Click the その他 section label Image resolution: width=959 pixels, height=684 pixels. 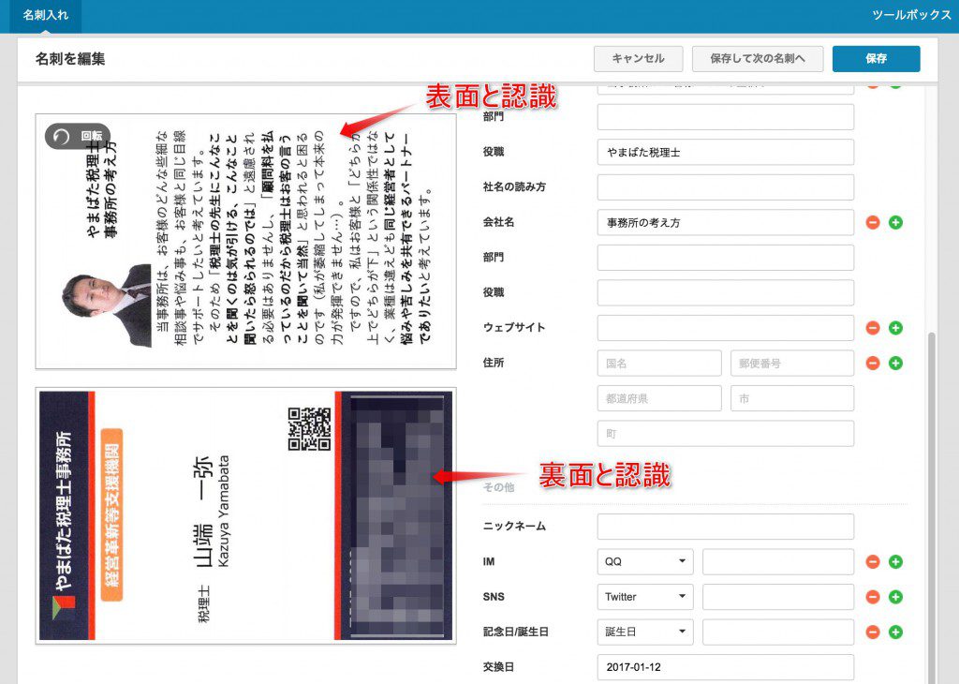[499, 487]
